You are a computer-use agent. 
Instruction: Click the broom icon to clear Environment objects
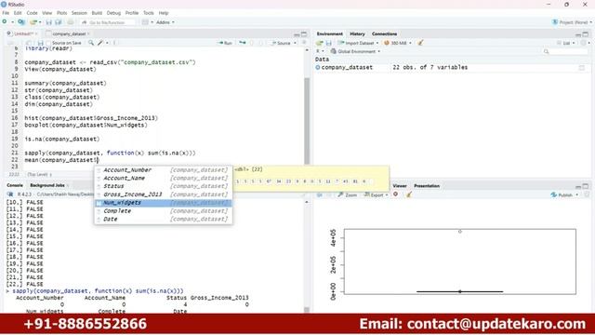coord(420,43)
